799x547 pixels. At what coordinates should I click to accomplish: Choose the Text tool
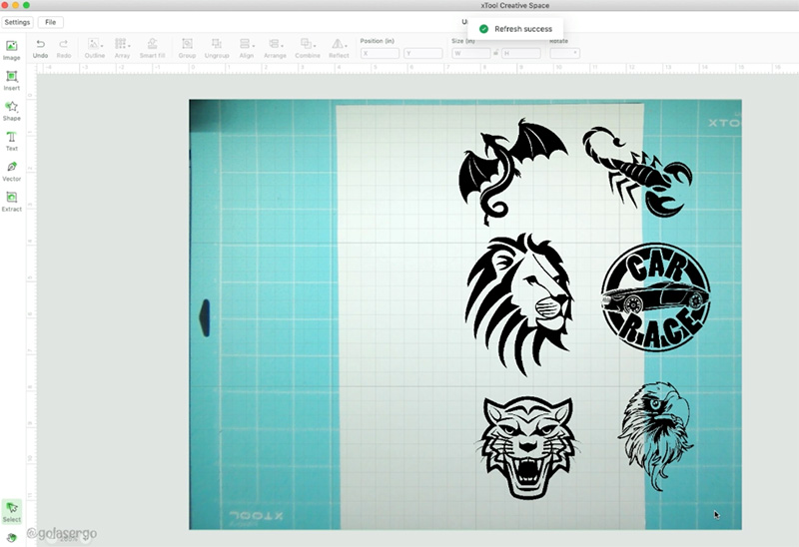(12, 140)
